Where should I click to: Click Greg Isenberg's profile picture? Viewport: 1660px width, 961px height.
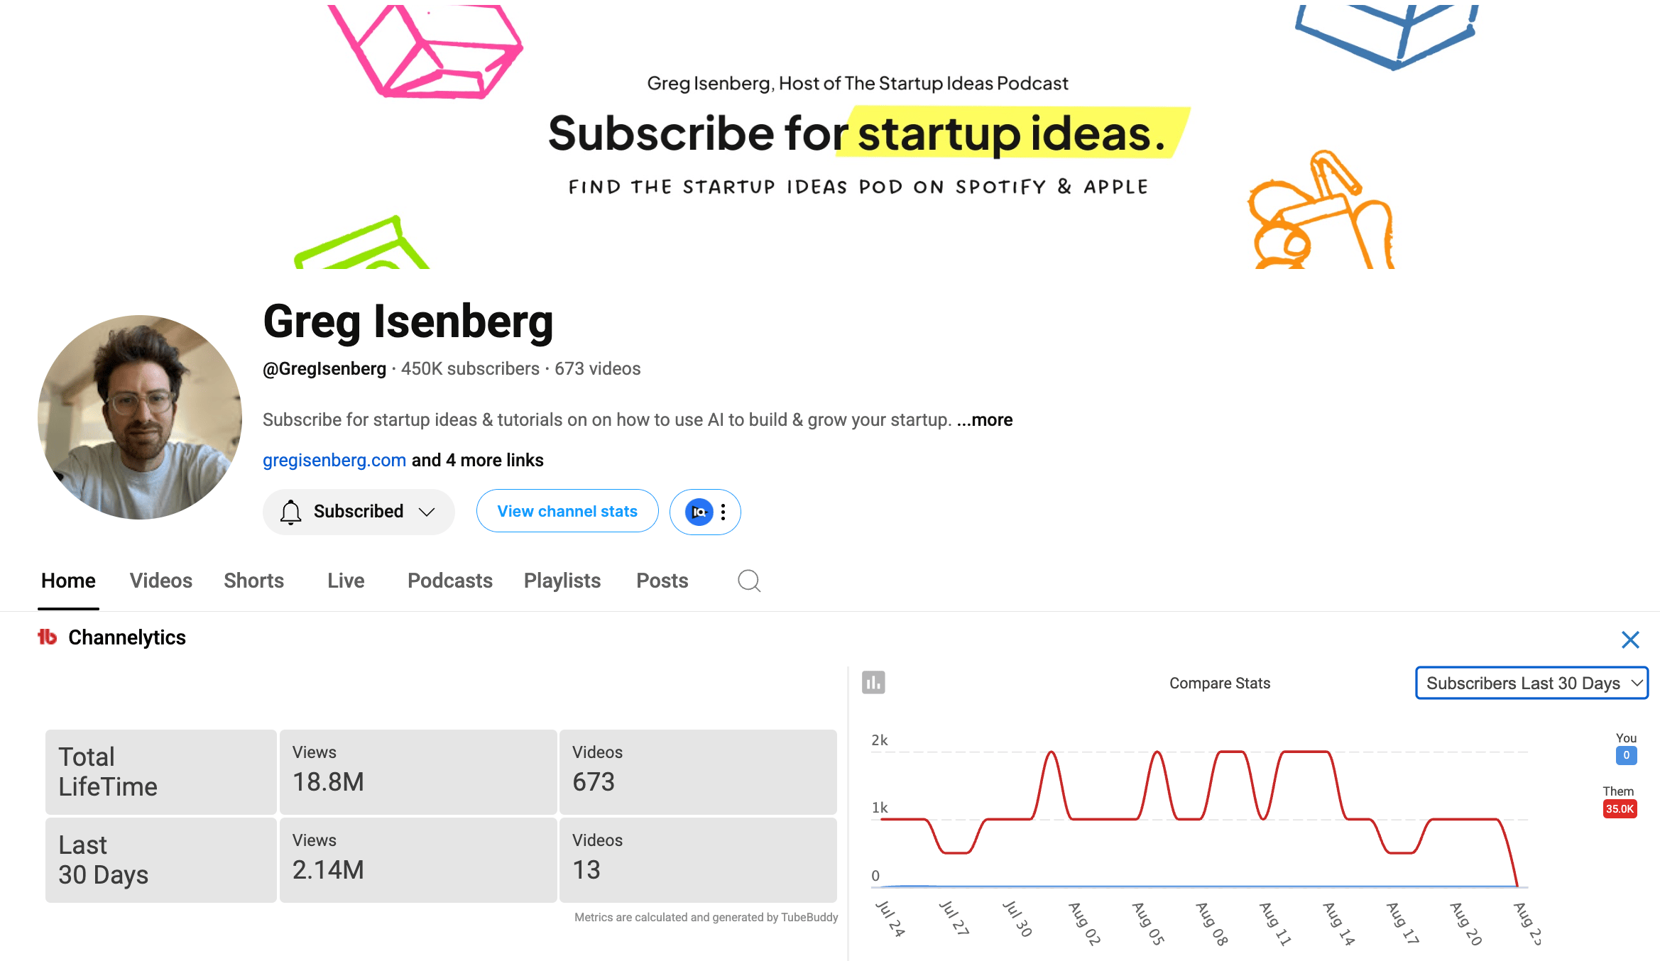tap(140, 417)
